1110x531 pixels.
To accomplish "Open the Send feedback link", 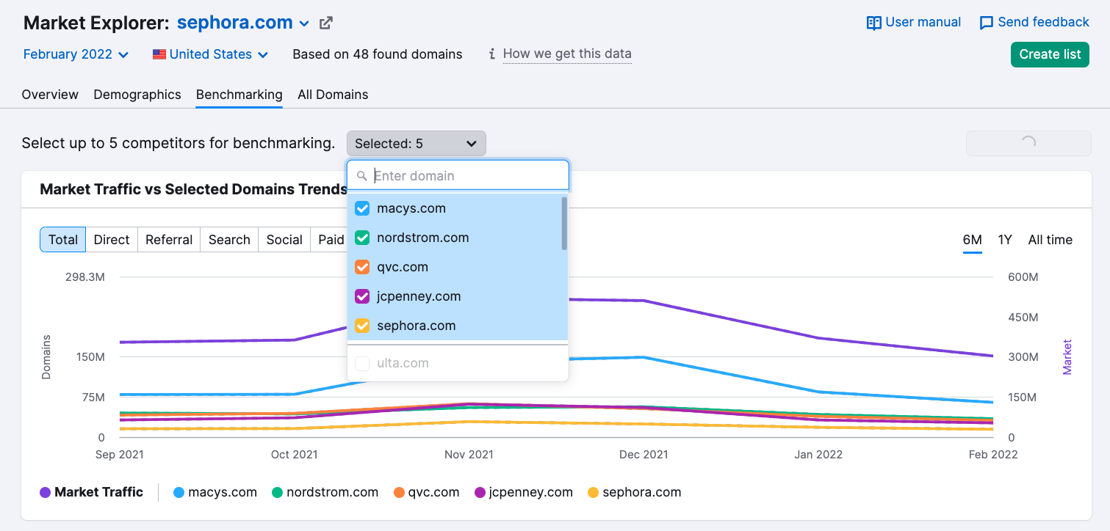I will coord(1044,22).
